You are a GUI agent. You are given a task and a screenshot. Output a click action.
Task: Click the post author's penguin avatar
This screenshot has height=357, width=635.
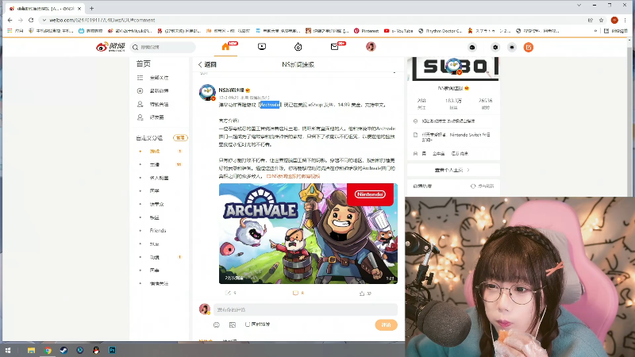pyautogui.click(x=207, y=92)
